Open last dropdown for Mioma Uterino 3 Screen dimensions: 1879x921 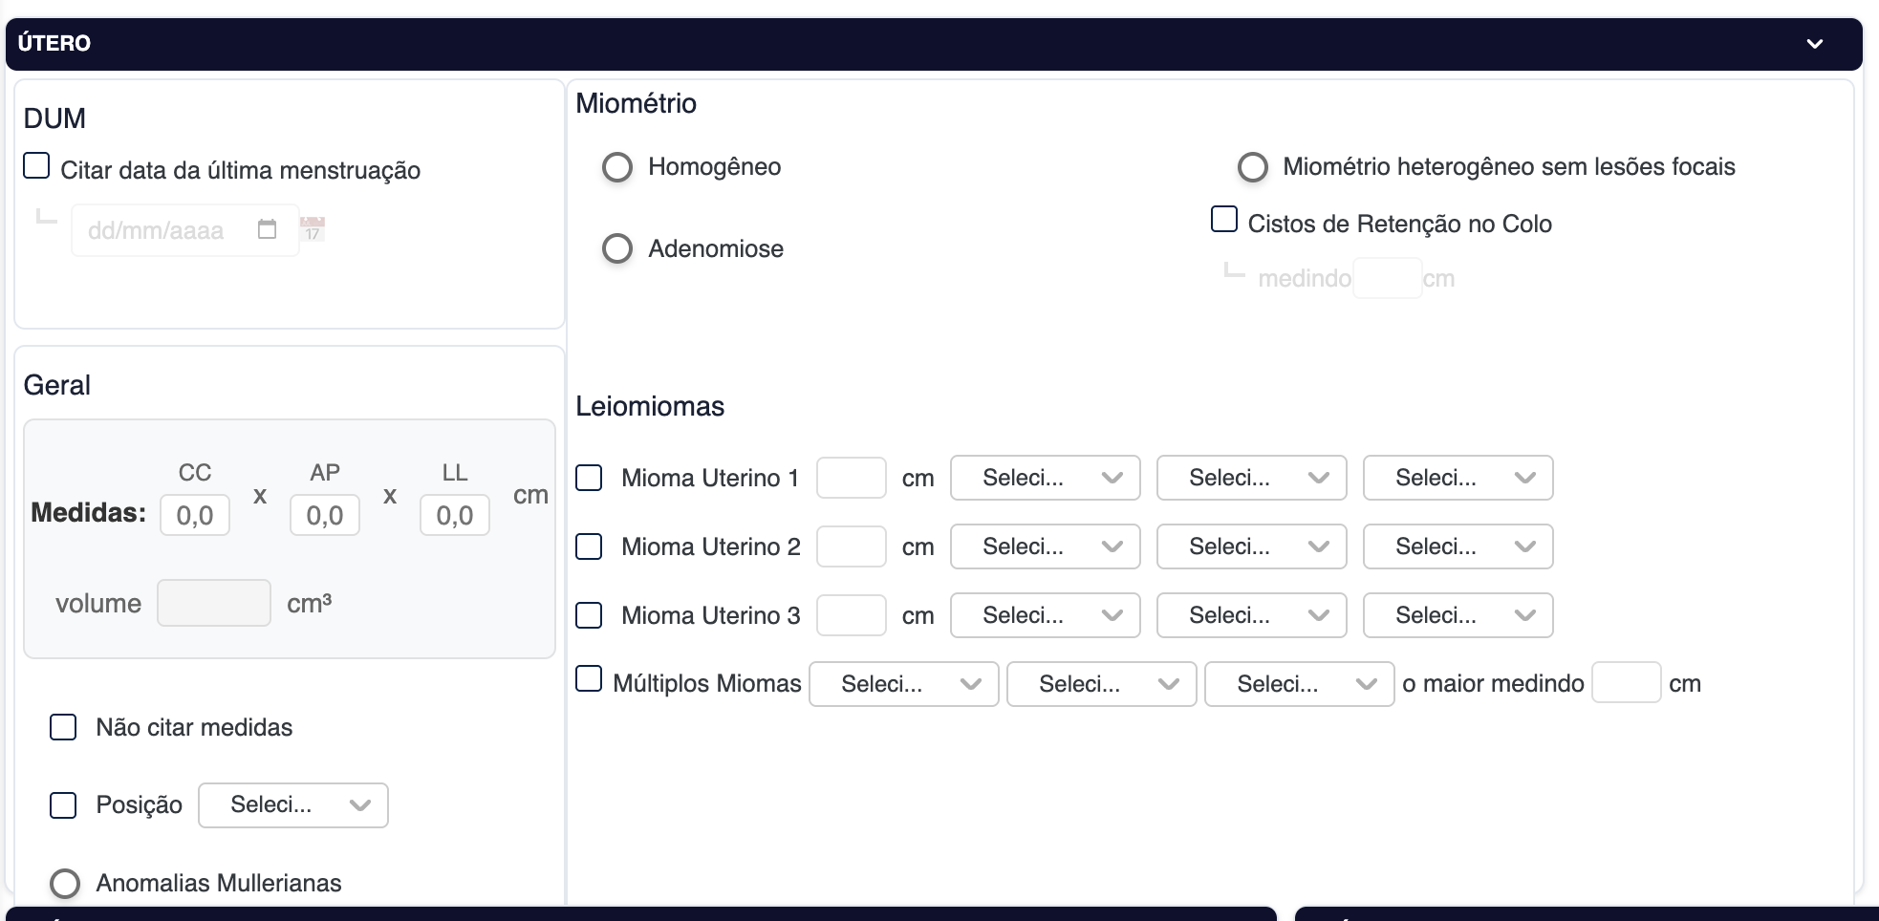coord(1458,615)
